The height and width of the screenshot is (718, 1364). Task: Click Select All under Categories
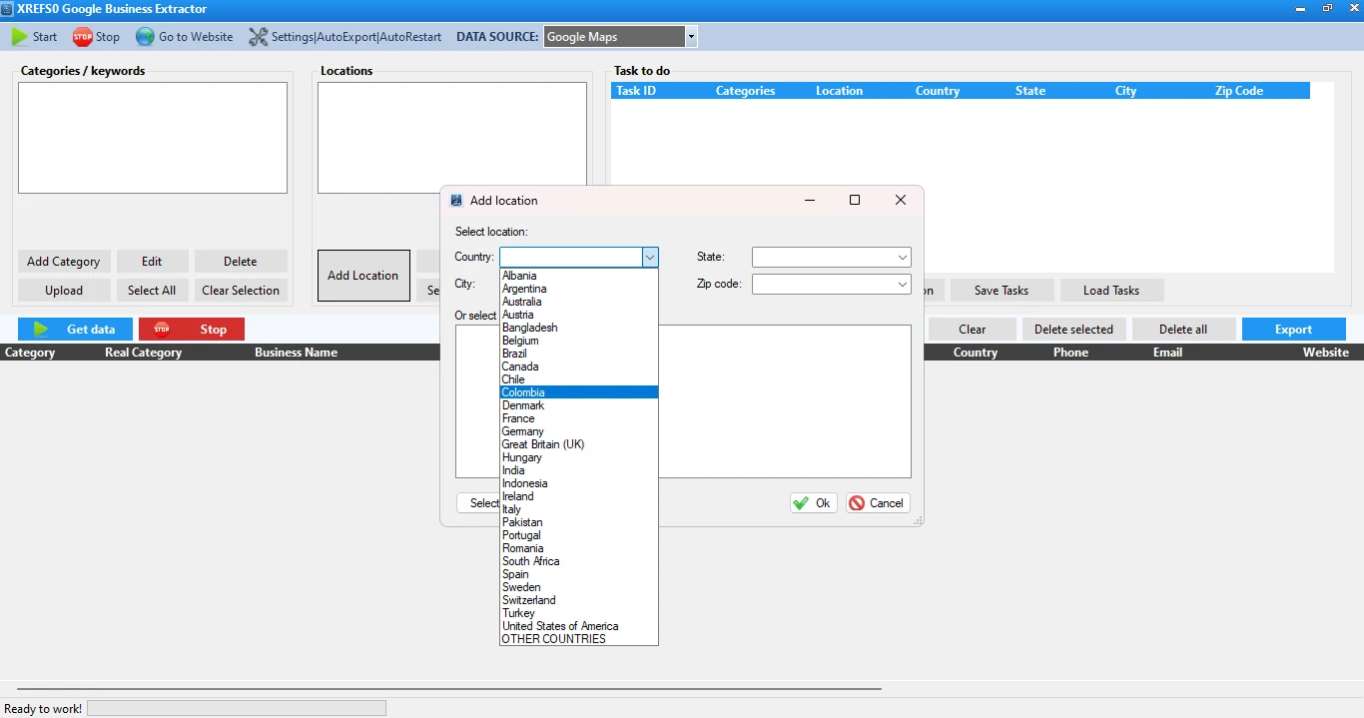(152, 291)
